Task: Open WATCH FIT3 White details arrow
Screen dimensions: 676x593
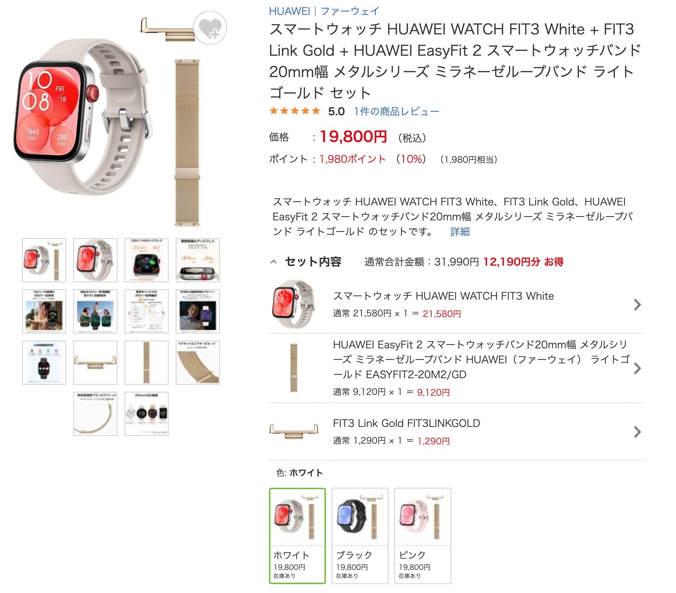Action: [637, 305]
